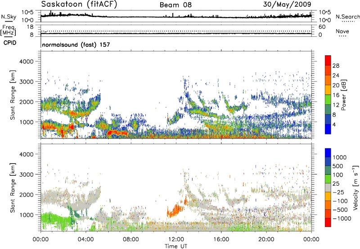This screenshot has width=360, height=249.
Task: Click the "60" Nave tick label
Action: click(322, 27)
